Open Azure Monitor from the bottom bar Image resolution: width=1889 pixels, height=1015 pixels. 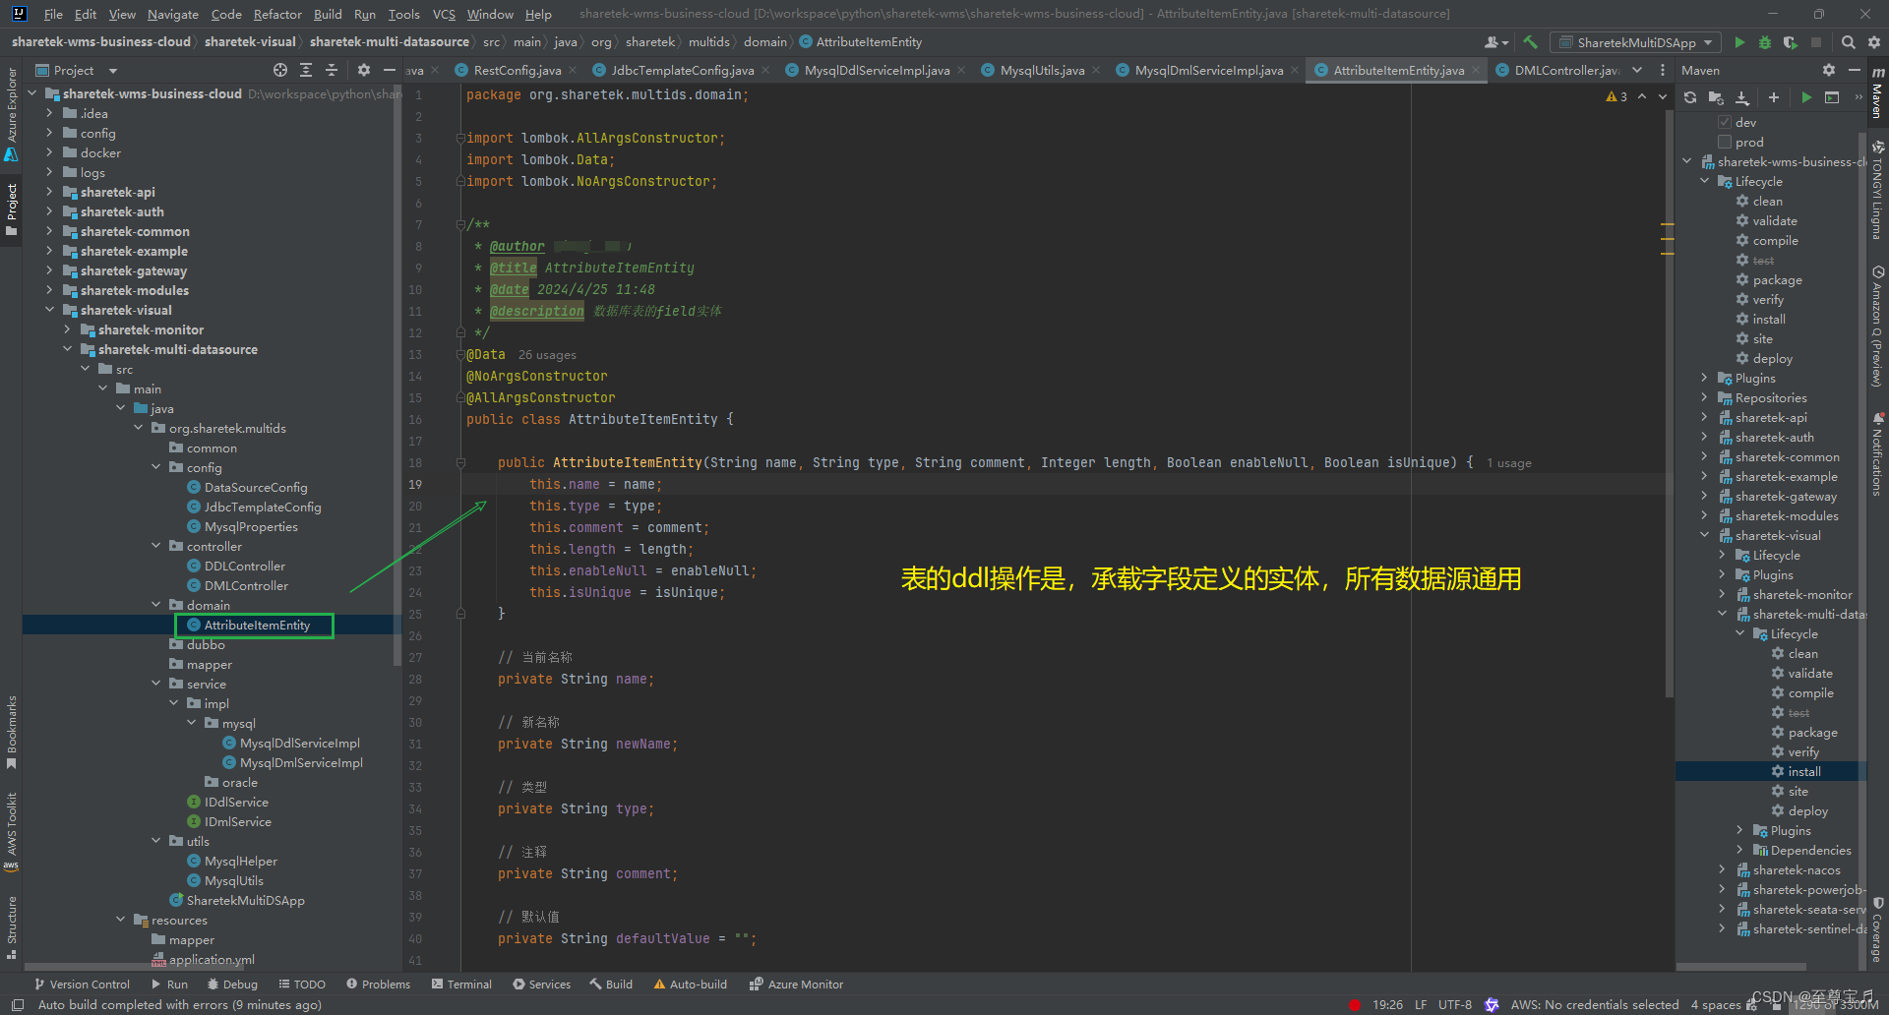tap(796, 984)
